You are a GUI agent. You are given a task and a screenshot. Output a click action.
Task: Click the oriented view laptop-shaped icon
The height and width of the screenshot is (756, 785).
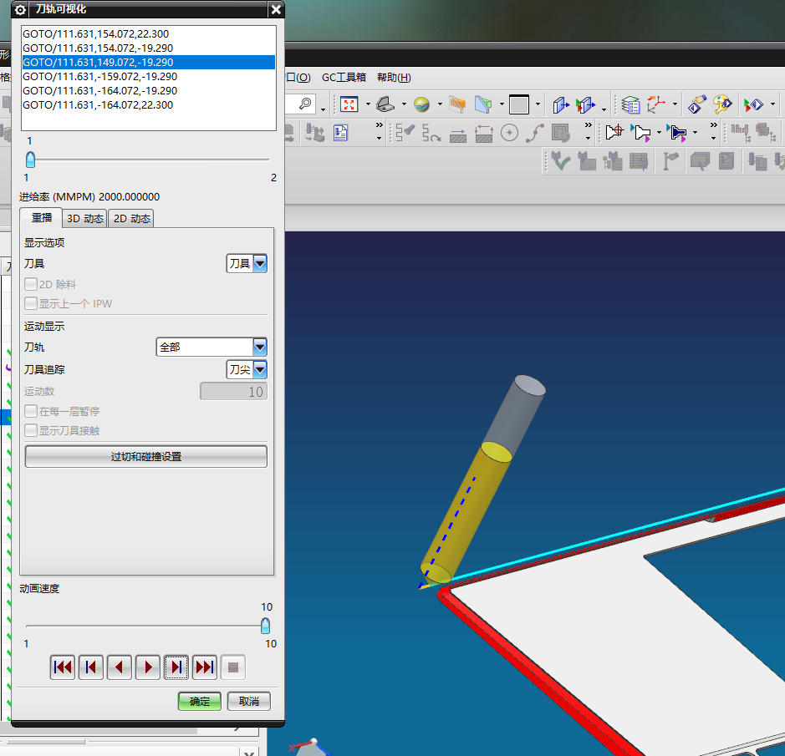pos(385,104)
